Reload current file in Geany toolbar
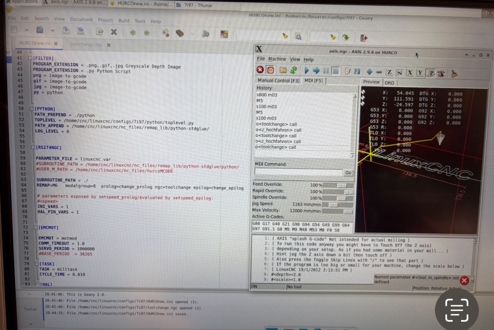This screenshot has width=494, height=330. pyautogui.click(x=100, y=31)
